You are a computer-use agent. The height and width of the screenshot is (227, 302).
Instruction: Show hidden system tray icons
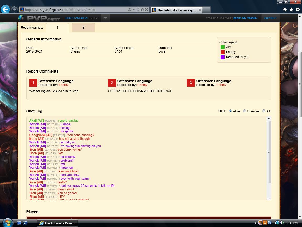pos(255,223)
